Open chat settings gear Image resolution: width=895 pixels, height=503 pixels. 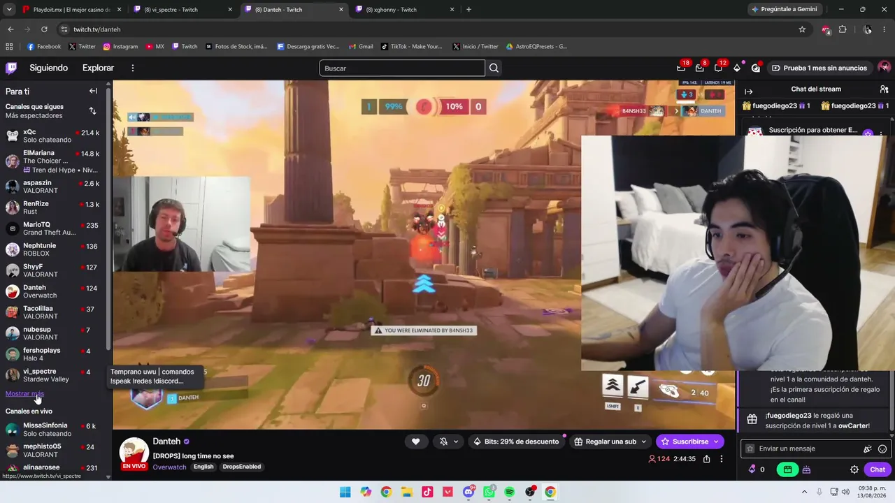pyautogui.click(x=854, y=469)
